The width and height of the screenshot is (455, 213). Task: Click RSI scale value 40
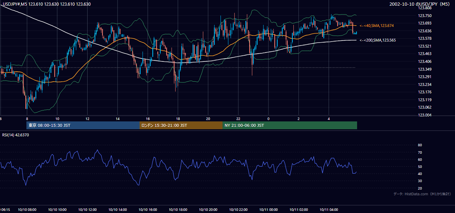(420, 174)
